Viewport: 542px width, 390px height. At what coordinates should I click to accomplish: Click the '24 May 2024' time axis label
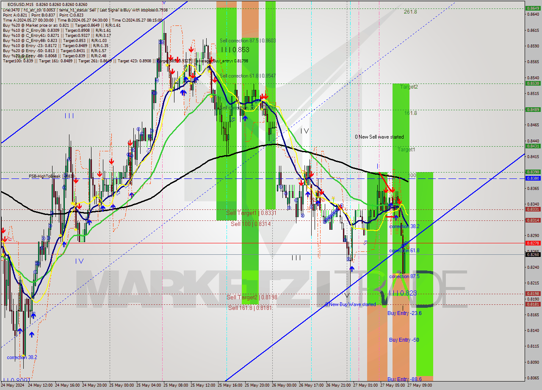[x=13, y=385]
